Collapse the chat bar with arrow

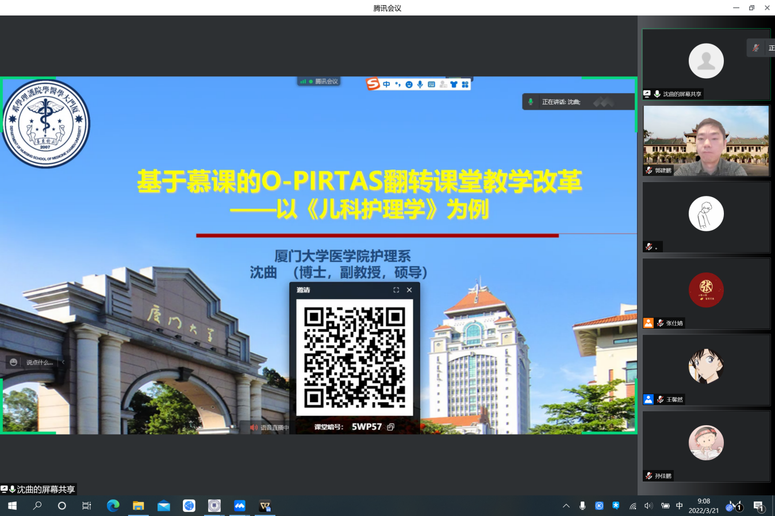tap(63, 363)
